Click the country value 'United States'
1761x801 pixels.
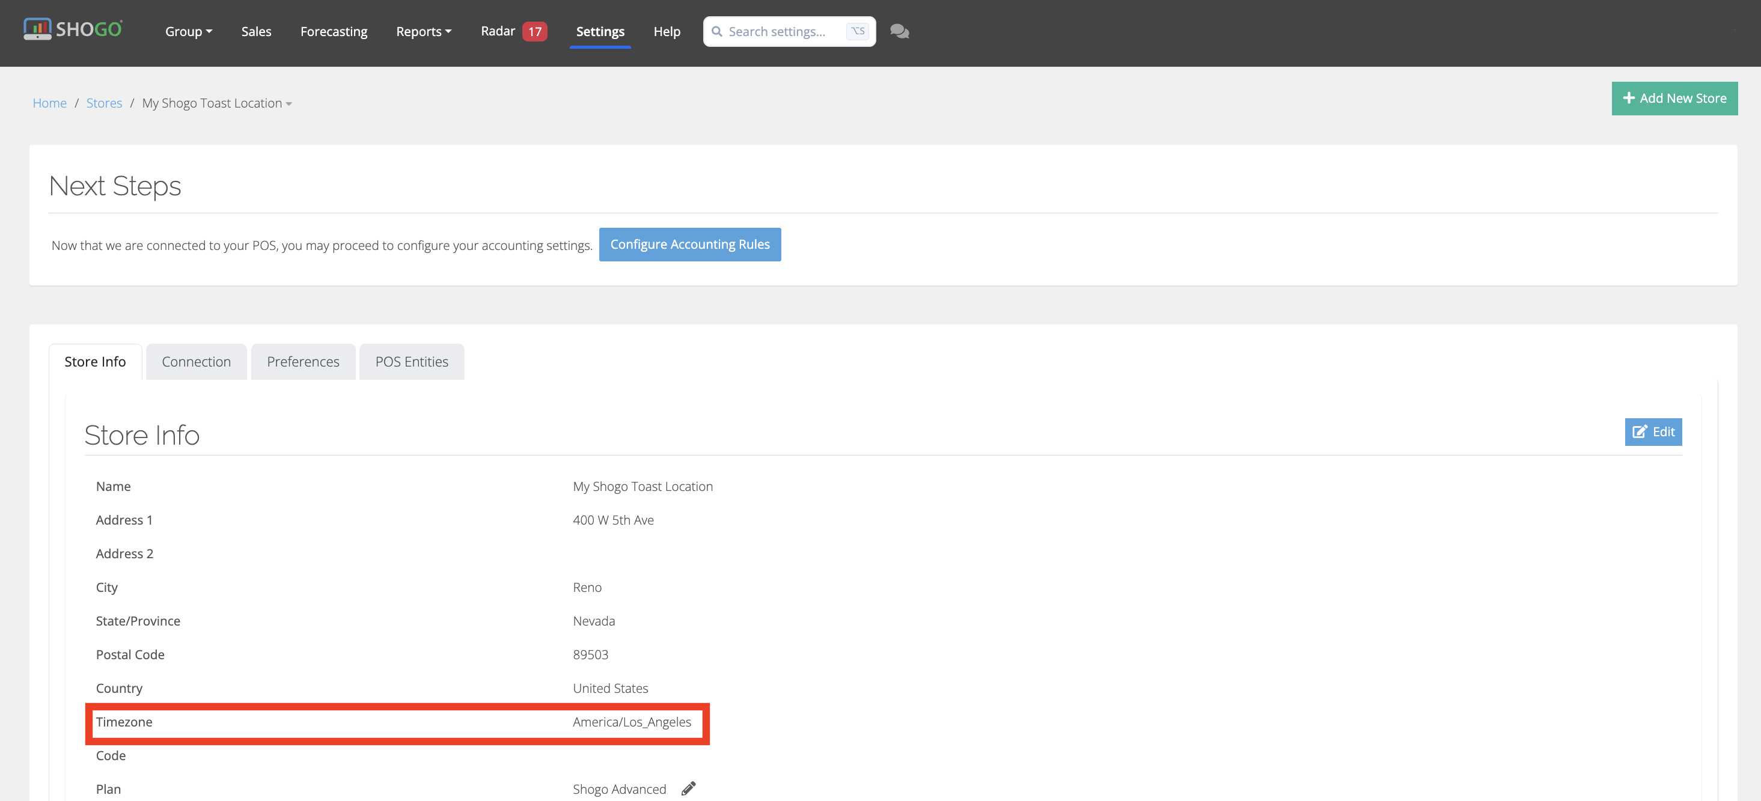tap(611, 688)
